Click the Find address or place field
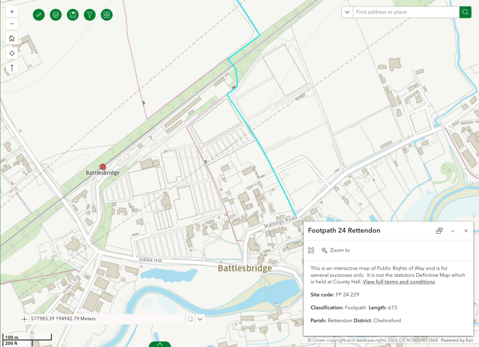479x347 pixels. pos(406,12)
